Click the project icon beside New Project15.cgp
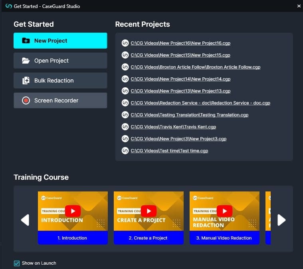 125,55
